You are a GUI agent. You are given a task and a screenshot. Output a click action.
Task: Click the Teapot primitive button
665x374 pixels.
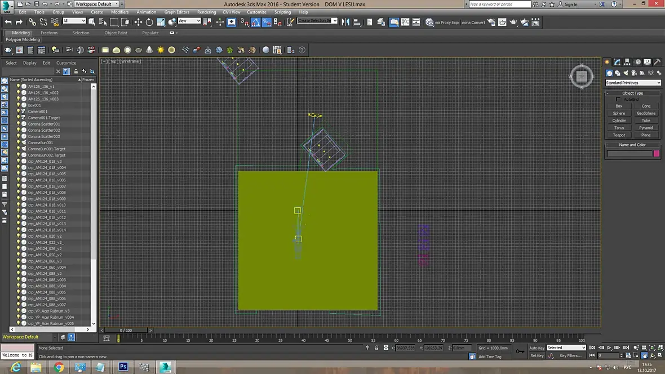point(619,135)
